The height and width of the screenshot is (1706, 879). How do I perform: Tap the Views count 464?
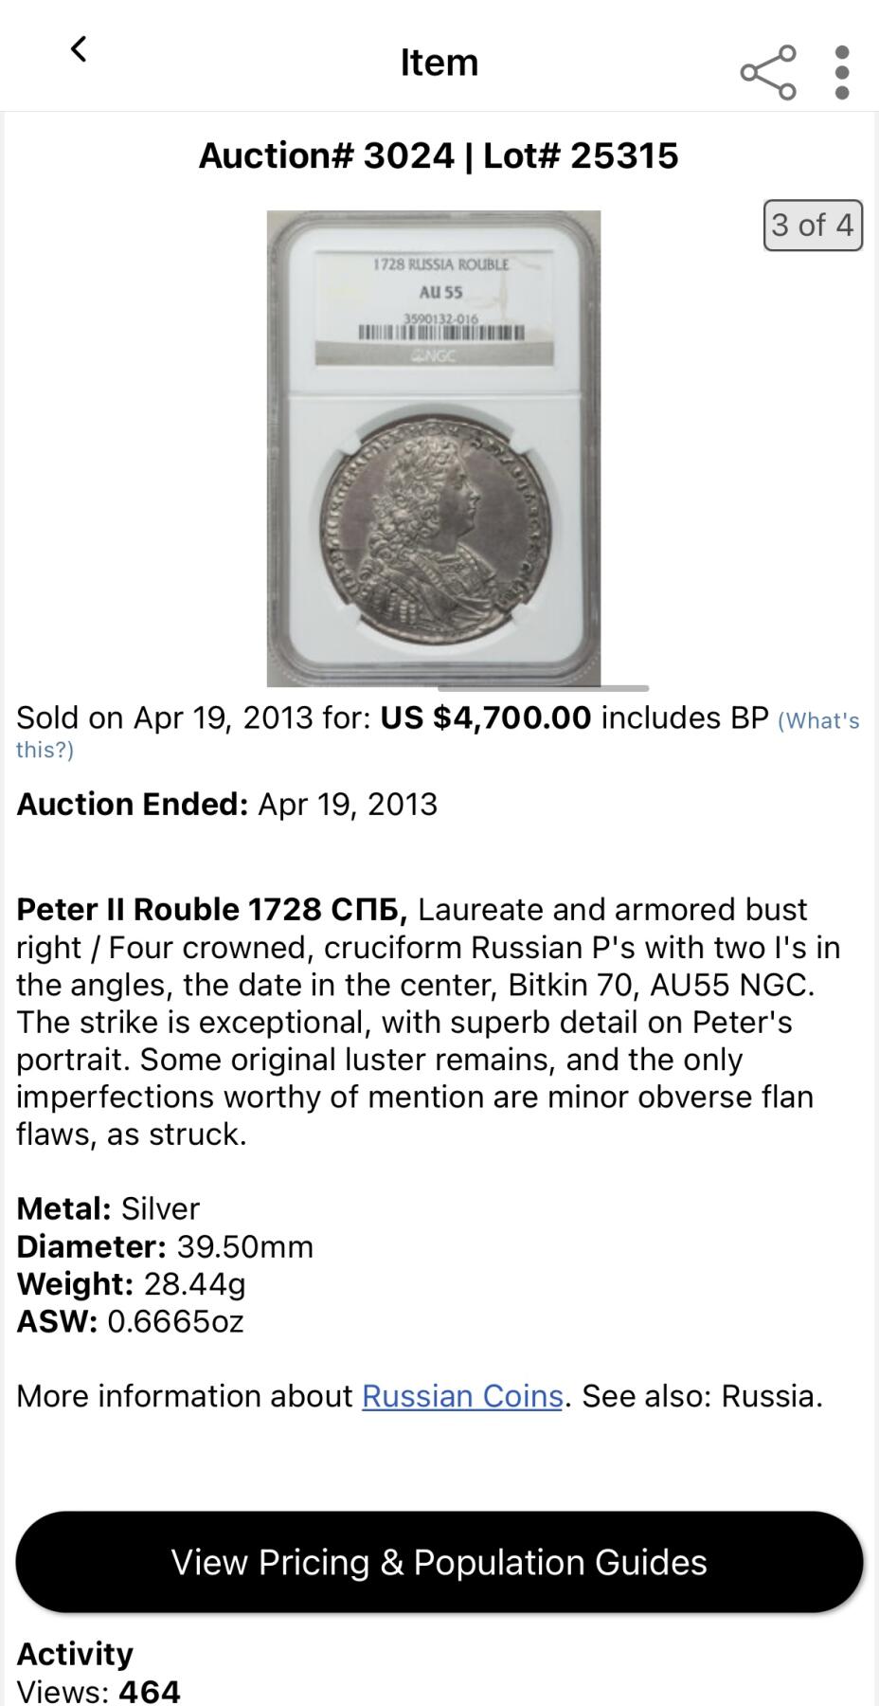[x=149, y=1691]
